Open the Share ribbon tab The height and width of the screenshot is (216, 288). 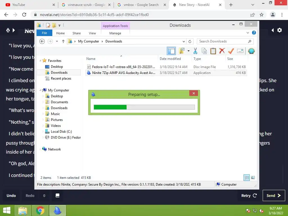point(76,33)
